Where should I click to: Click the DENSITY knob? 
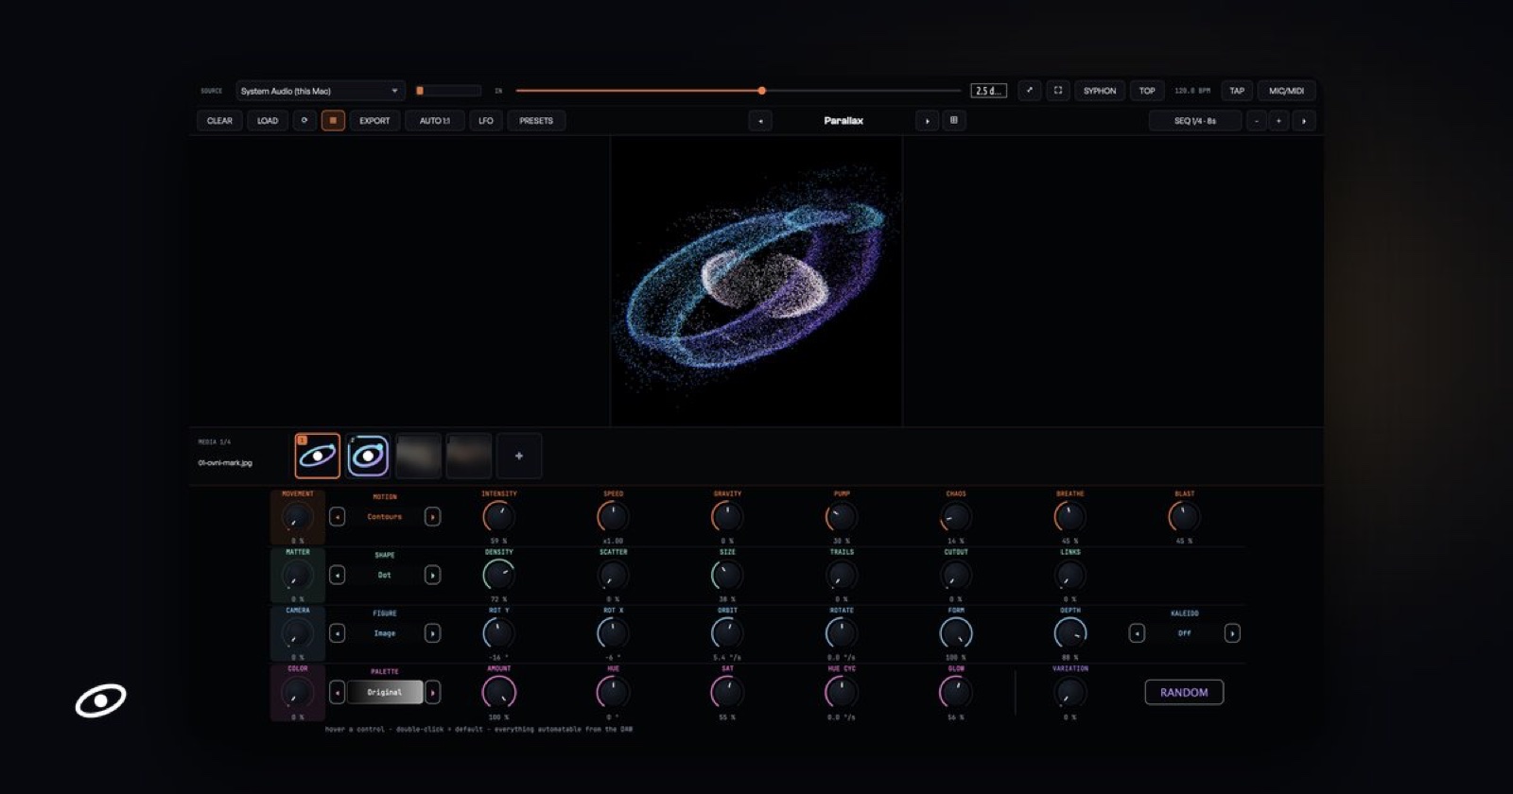(x=498, y=575)
